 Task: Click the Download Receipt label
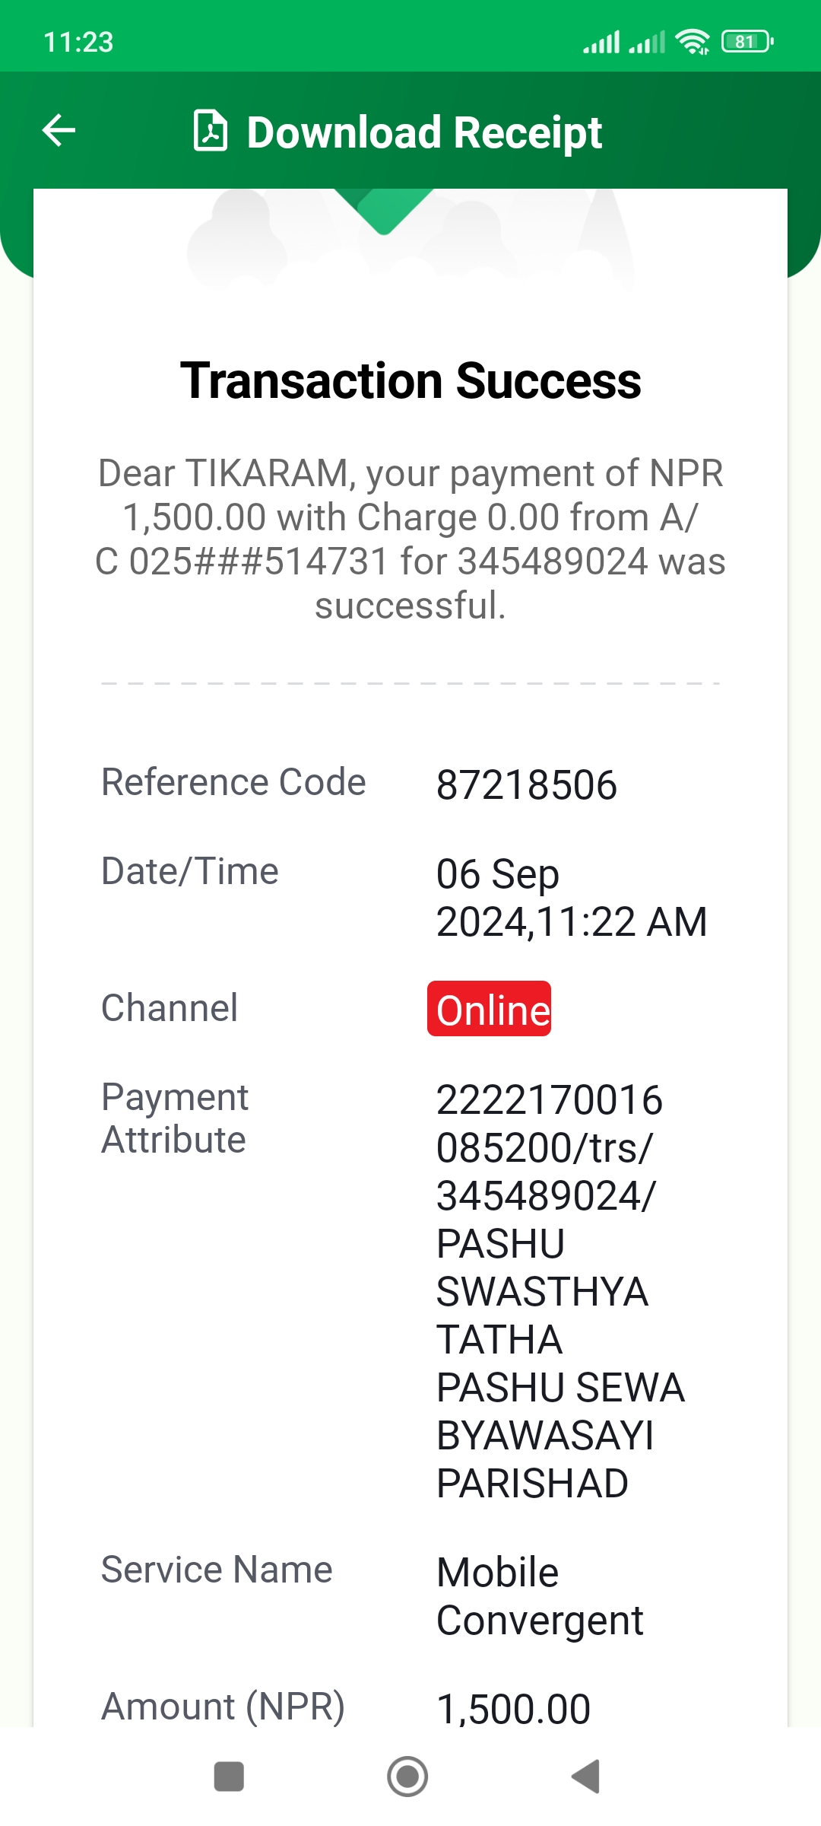pyautogui.click(x=424, y=132)
